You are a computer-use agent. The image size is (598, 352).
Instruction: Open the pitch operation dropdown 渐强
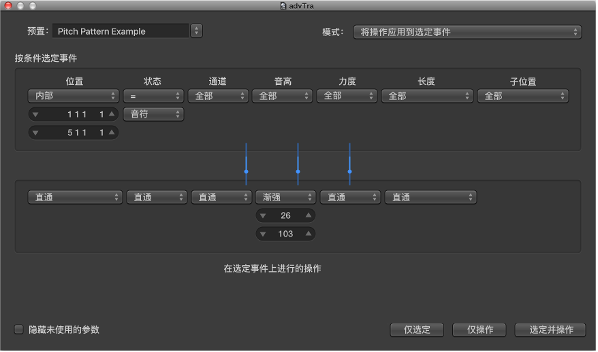pyautogui.click(x=285, y=197)
